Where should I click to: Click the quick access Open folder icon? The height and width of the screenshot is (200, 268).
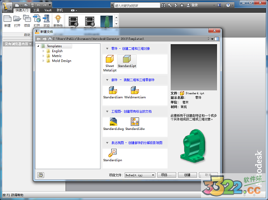pos(26,5)
